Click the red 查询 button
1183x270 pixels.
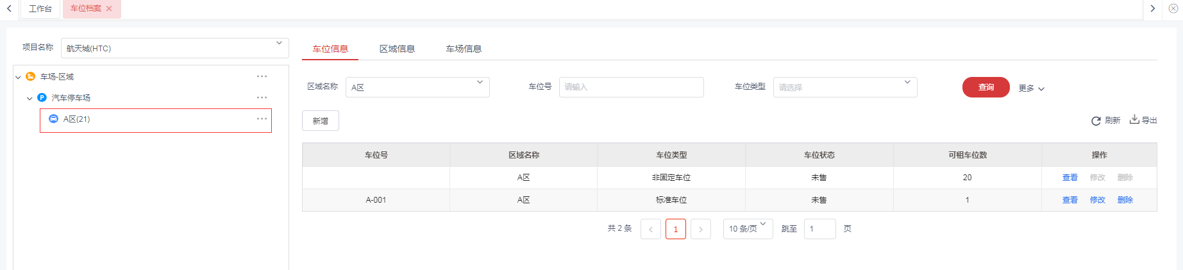986,87
